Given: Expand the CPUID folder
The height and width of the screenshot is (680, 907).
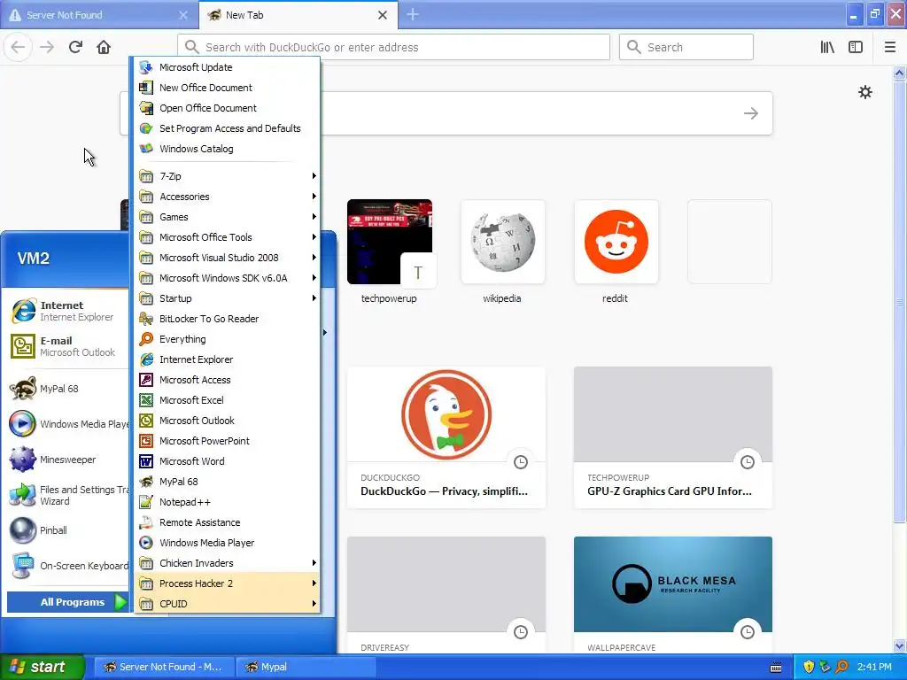Looking at the screenshot, I should pos(228,604).
